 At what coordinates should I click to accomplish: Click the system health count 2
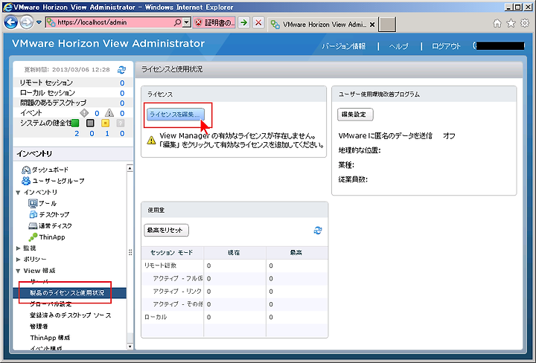pos(77,133)
